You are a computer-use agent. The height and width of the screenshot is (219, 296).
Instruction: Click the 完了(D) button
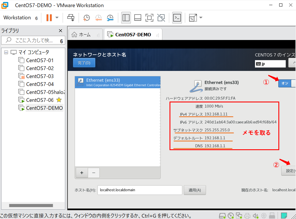84,63
